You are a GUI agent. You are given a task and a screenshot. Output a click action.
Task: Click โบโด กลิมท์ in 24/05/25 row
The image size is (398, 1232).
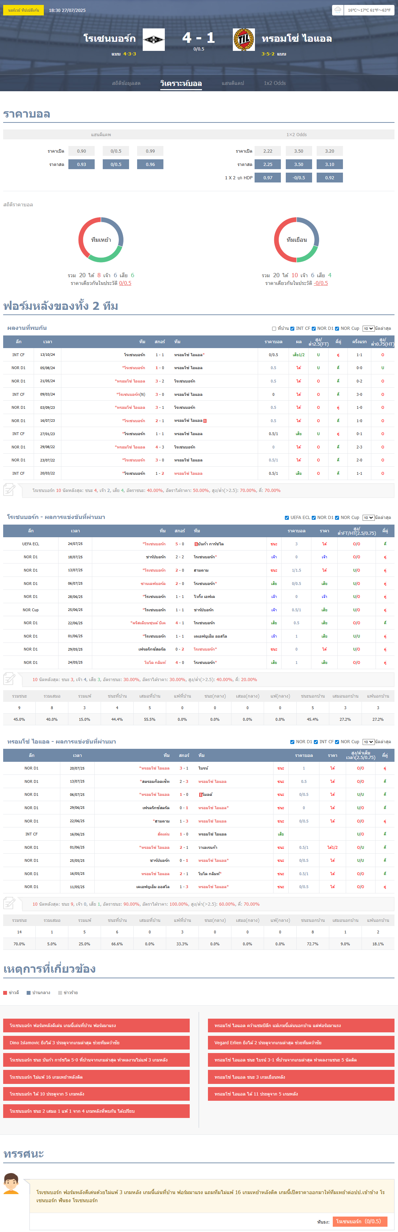click(x=155, y=662)
